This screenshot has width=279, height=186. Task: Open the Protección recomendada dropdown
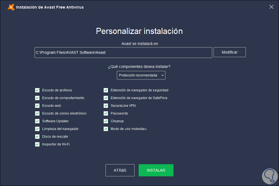(141, 75)
